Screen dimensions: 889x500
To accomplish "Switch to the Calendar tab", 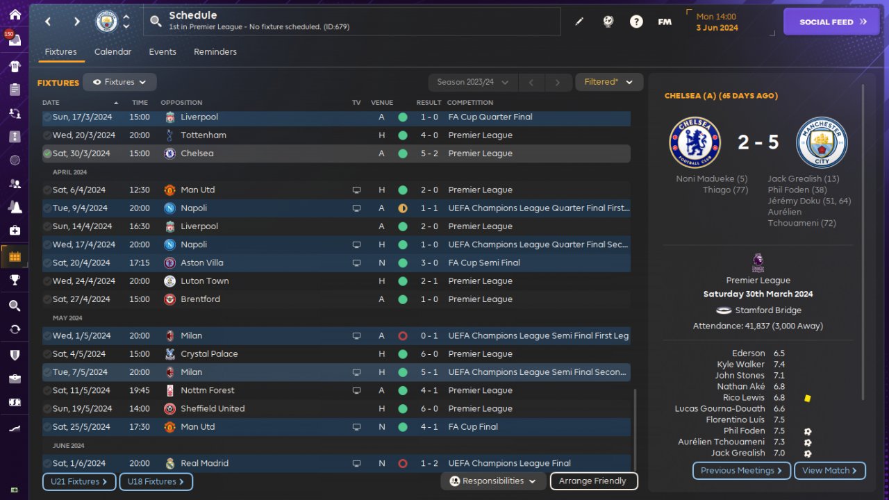I will 113,52.
